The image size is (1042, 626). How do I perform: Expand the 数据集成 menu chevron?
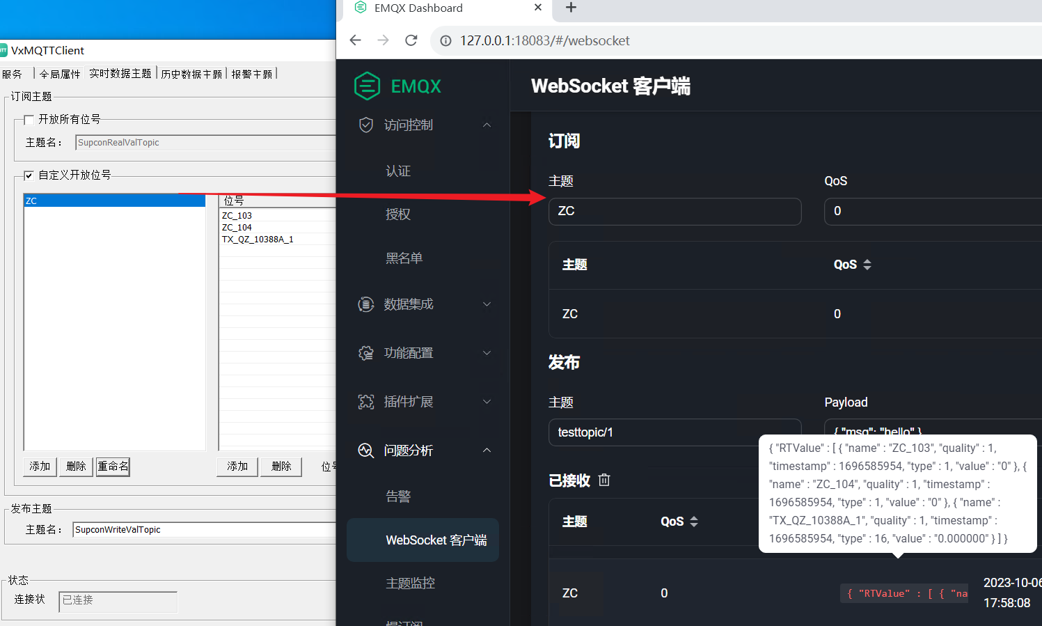coord(487,304)
